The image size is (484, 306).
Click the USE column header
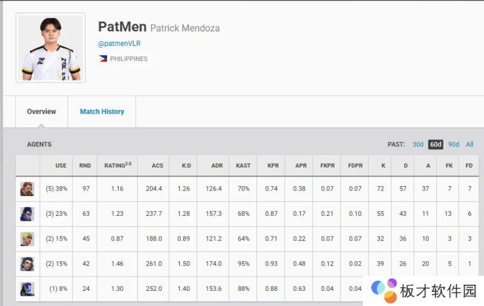click(60, 165)
